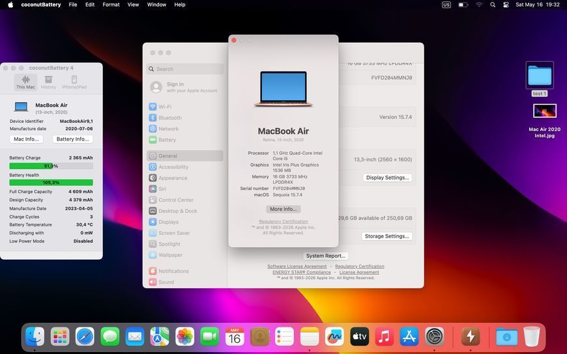
Task: Click Mac Info... button in coconutBattery
Action: point(26,139)
